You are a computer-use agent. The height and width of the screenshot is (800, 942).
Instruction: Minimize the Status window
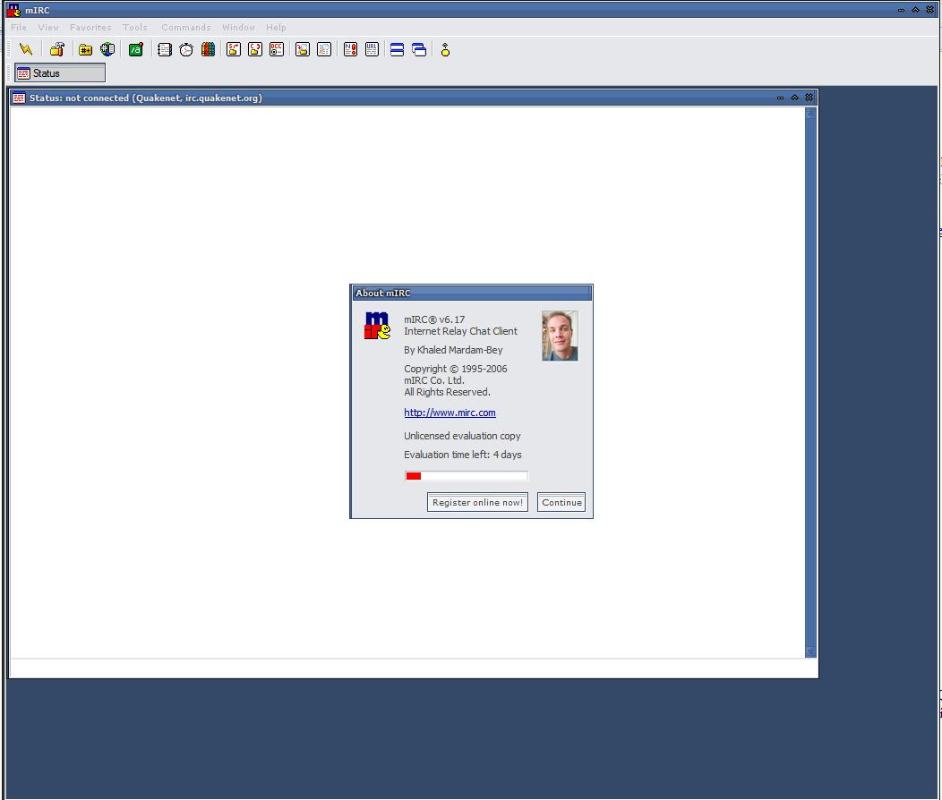pyautogui.click(x=781, y=98)
